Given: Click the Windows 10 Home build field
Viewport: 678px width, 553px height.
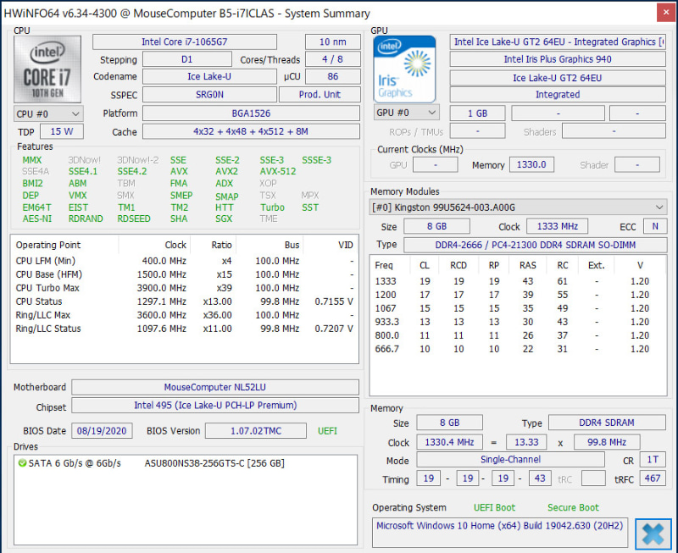Looking at the screenshot, I should click(x=499, y=526).
